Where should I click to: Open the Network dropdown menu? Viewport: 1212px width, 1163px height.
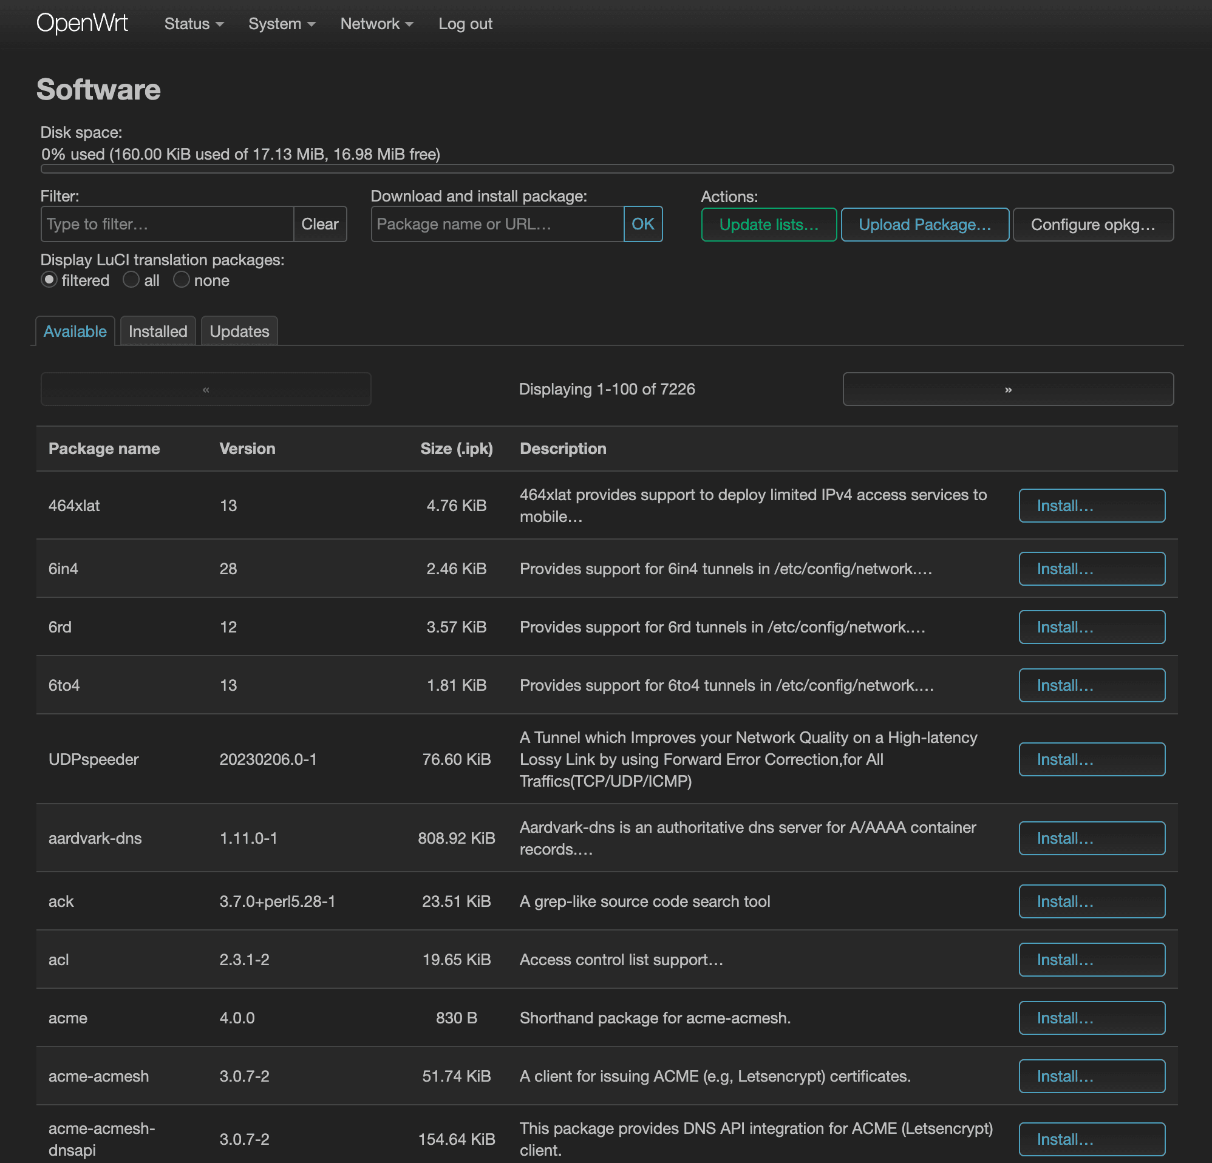click(x=376, y=24)
